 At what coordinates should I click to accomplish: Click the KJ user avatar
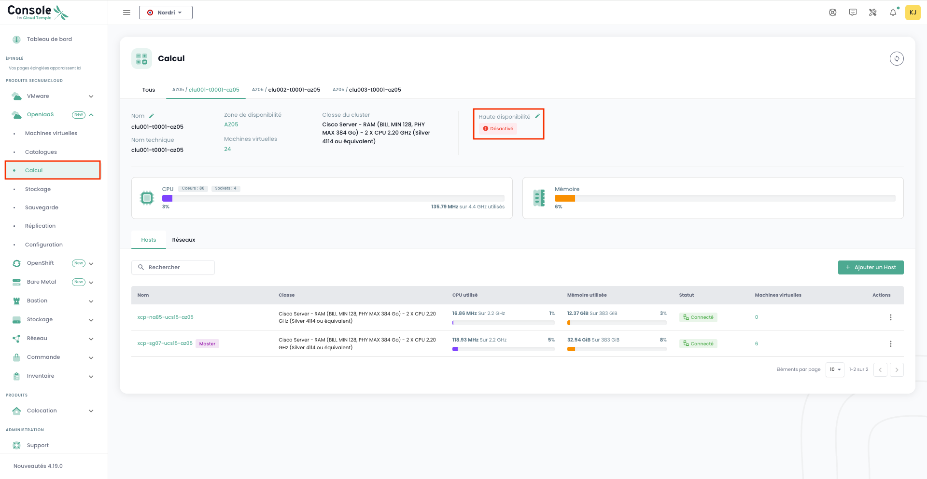click(x=913, y=13)
